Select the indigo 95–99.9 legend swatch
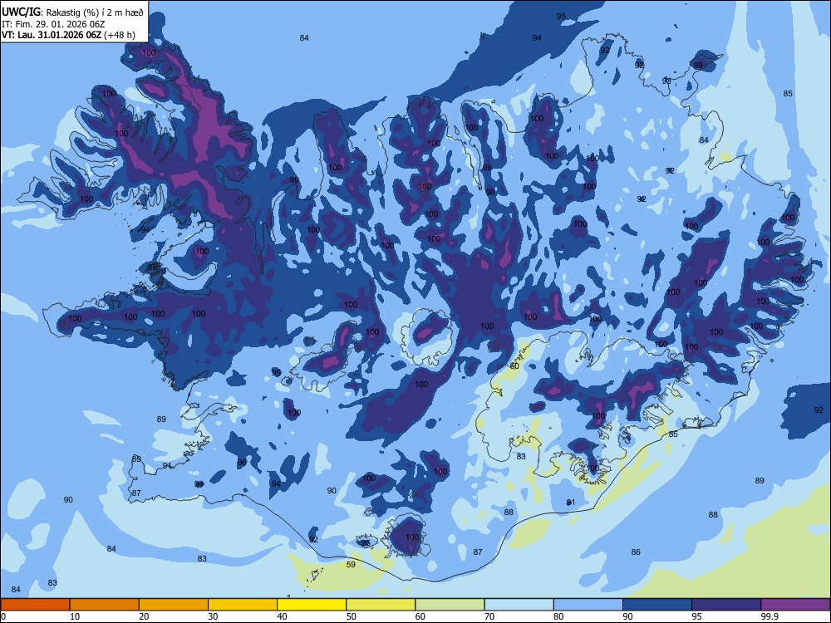The height and width of the screenshot is (623, 831). click(726, 605)
